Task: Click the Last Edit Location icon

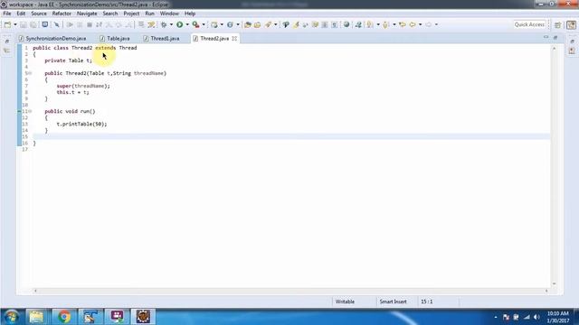Action: pyautogui.click(x=403, y=24)
